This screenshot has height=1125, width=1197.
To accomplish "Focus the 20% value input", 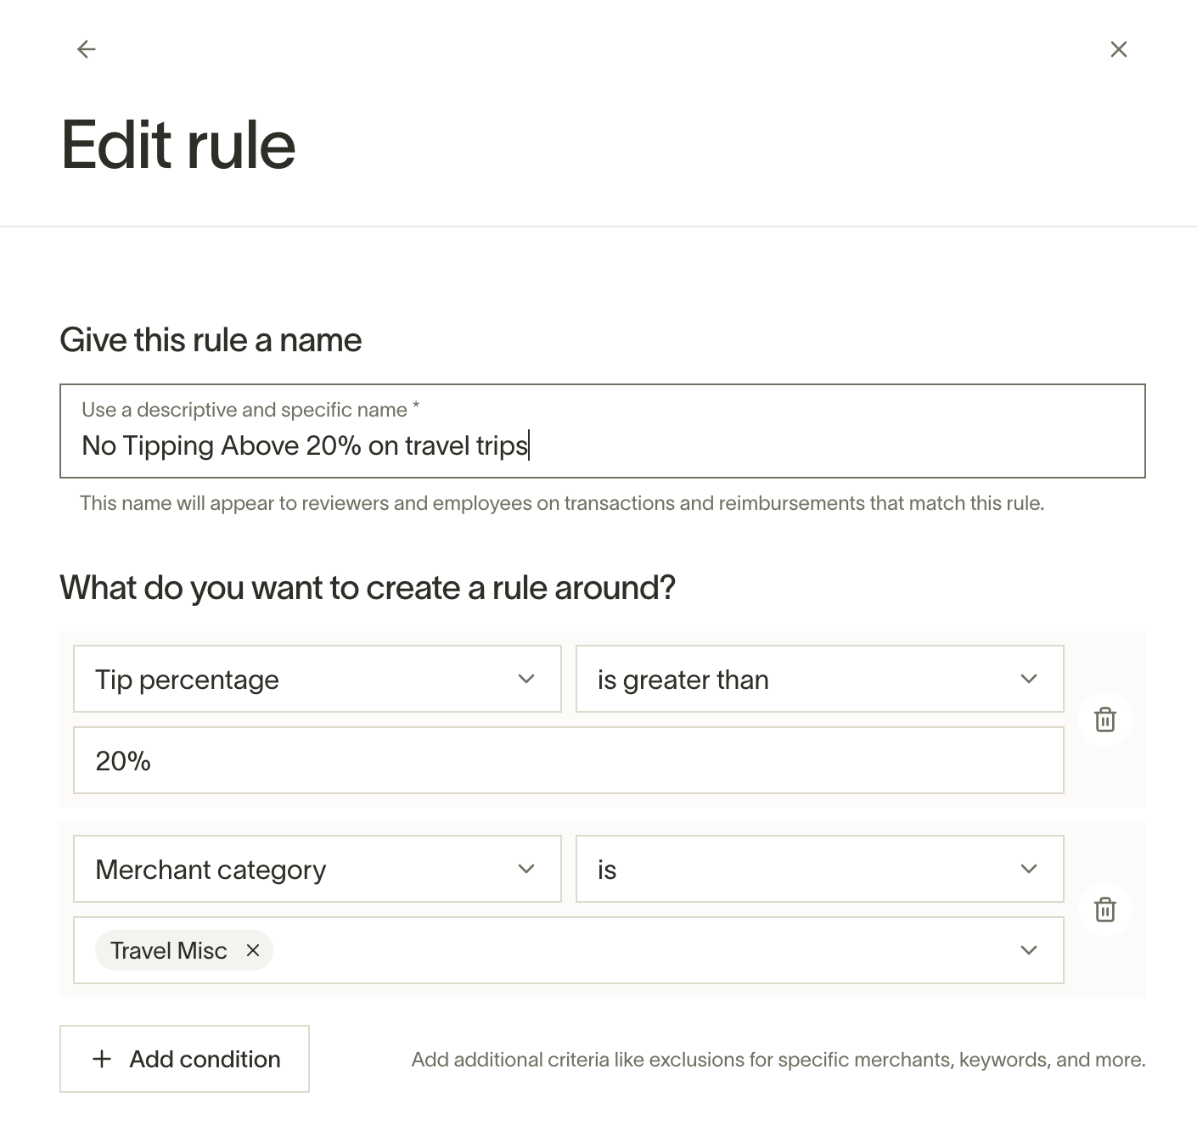I will click(568, 760).
